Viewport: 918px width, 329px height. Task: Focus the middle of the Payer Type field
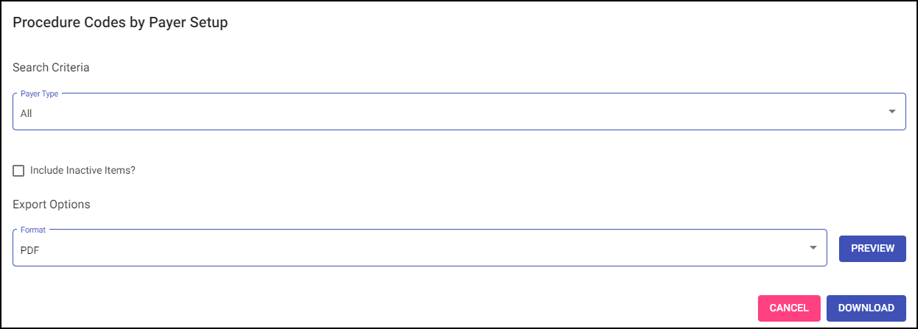pyautogui.click(x=459, y=113)
